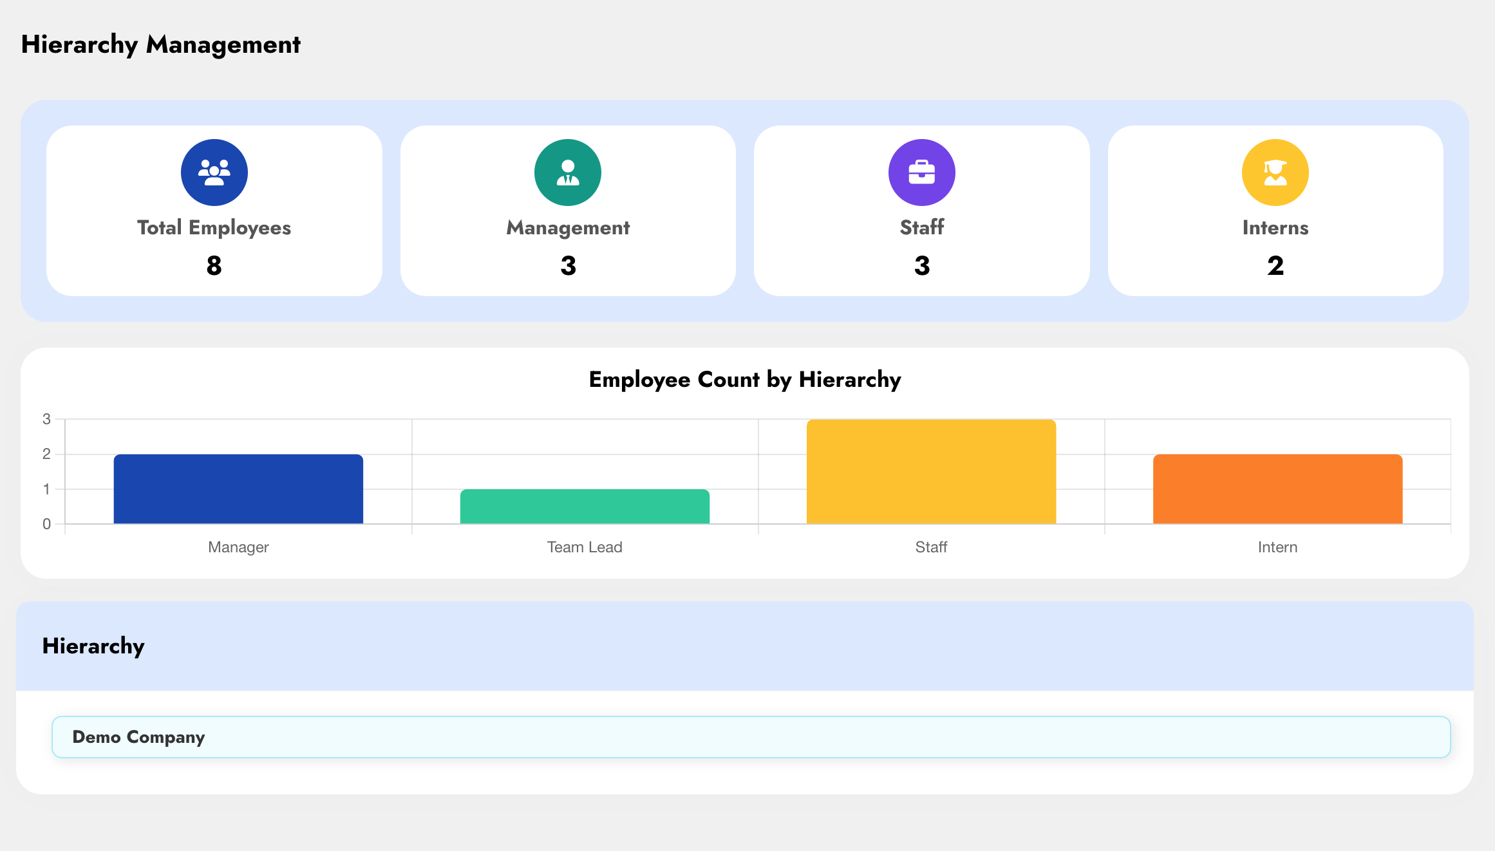Click the green Team Lead bar
This screenshot has height=851, width=1495.
(585, 507)
